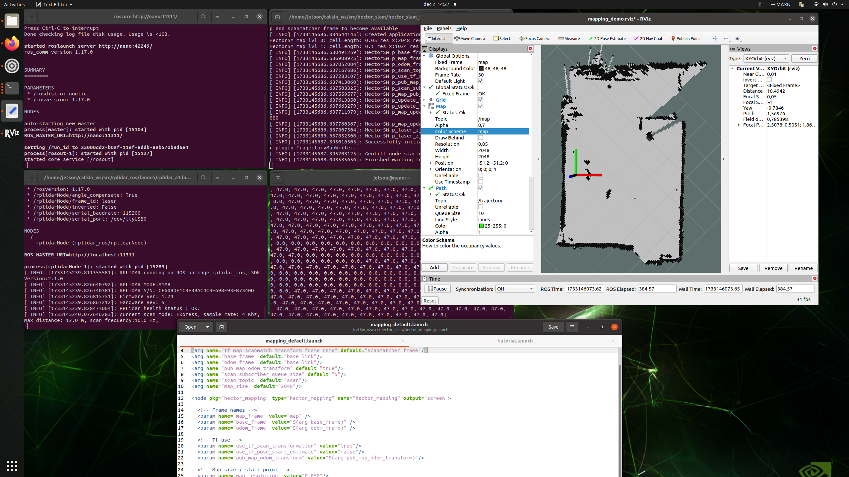Select the Focus Camera tool

pos(535,38)
